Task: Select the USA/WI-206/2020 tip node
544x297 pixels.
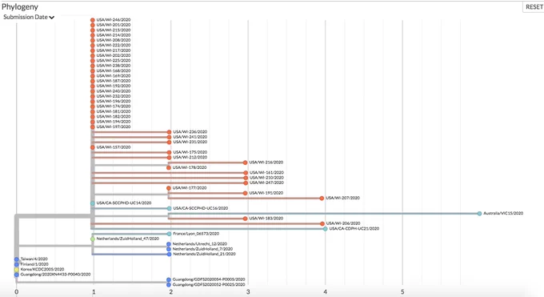Action: click(322, 223)
